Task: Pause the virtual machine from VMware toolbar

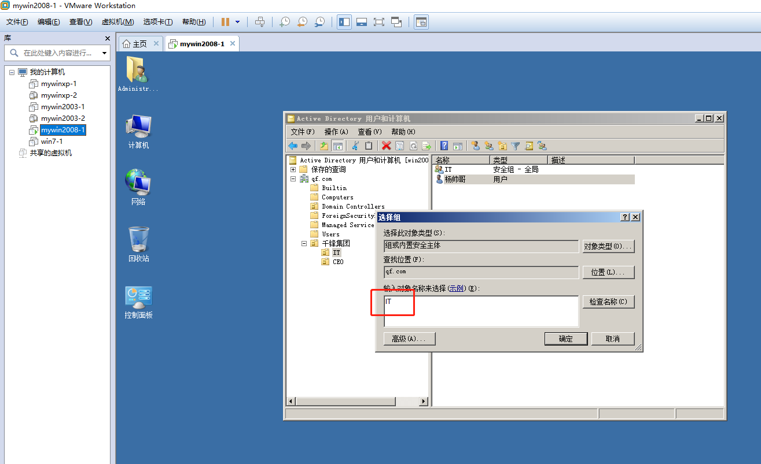Action: (x=225, y=22)
